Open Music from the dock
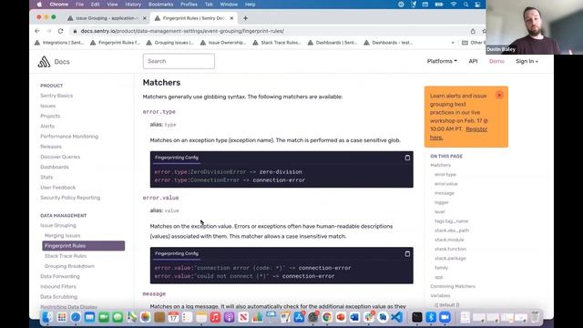 pos(215,317)
